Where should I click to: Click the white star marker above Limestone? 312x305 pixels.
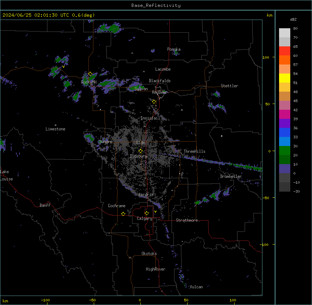[x=55, y=125]
